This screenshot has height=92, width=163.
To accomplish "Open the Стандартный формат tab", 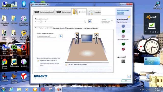I will coord(91,28).
